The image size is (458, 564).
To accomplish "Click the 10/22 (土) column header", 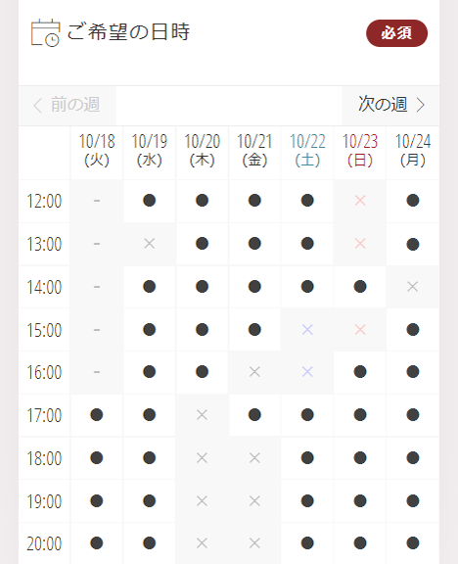I will point(307,151).
